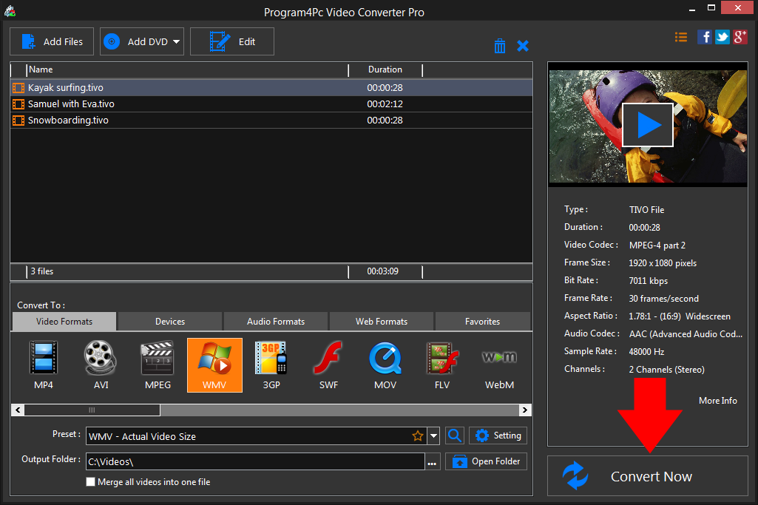Choose the 3GP format icon

tap(271, 365)
